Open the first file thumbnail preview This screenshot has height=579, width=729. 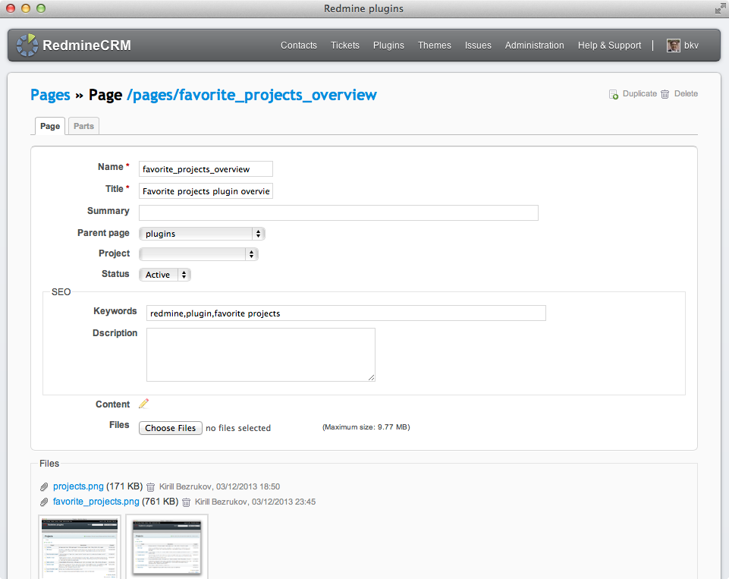[x=80, y=546]
